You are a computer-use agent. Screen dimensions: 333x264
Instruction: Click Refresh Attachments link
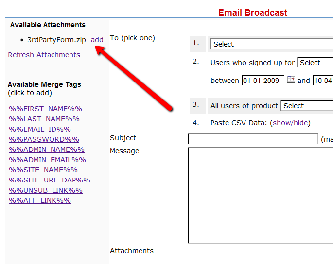pyautogui.click(x=44, y=55)
